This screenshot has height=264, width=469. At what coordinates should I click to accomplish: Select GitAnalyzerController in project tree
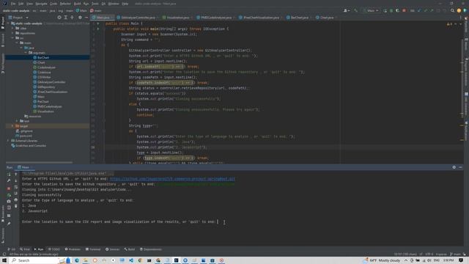coord(51,82)
